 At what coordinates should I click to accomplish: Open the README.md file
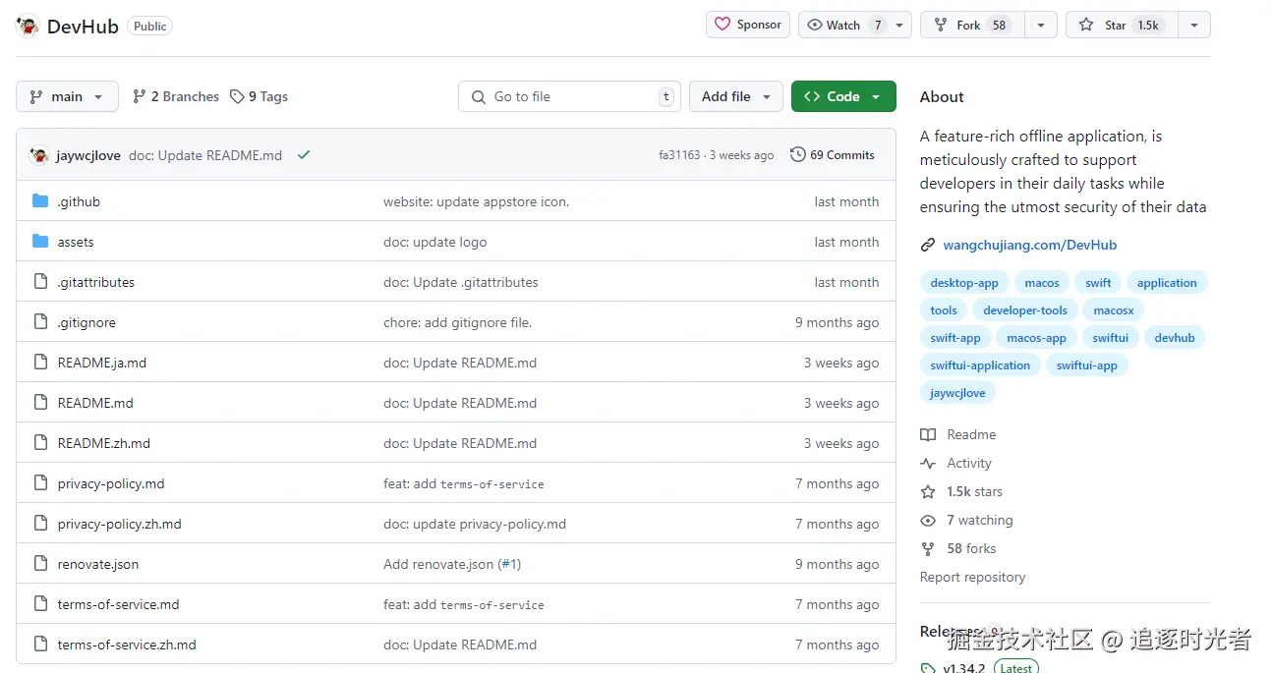pos(95,403)
